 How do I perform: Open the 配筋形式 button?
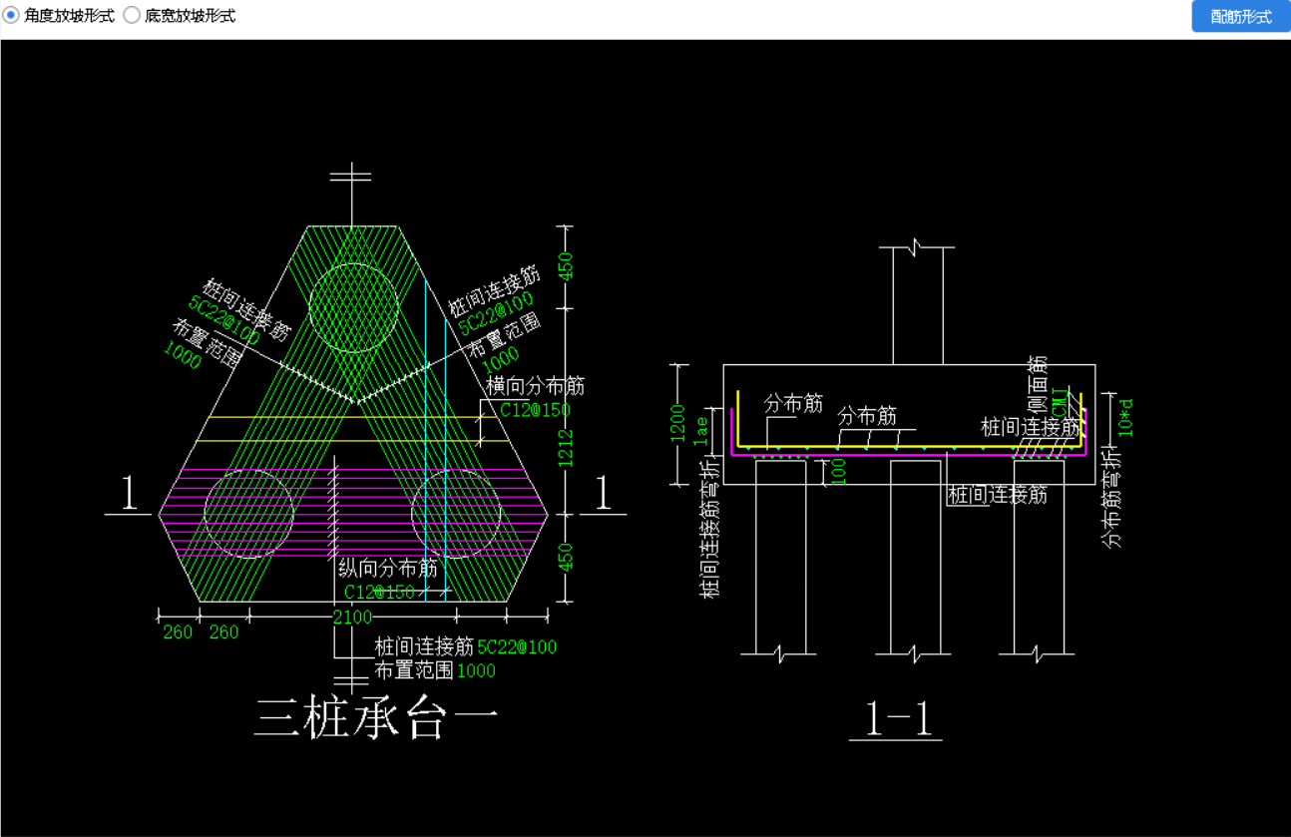point(1241,16)
